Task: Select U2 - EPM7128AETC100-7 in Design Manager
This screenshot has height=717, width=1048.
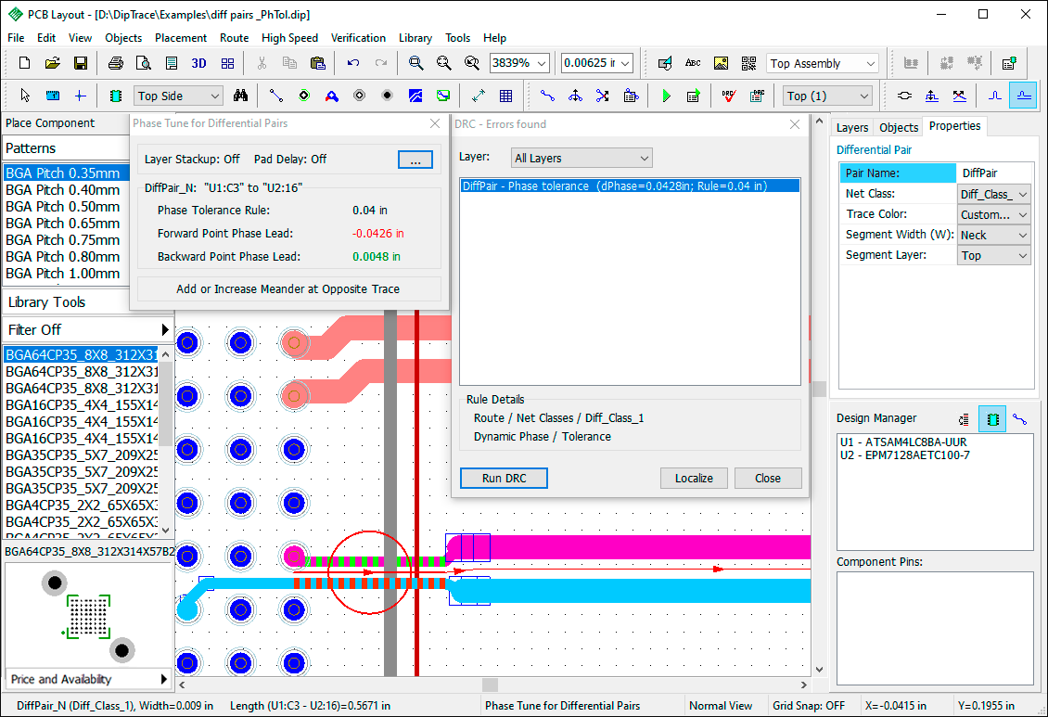Action: pyautogui.click(x=905, y=455)
